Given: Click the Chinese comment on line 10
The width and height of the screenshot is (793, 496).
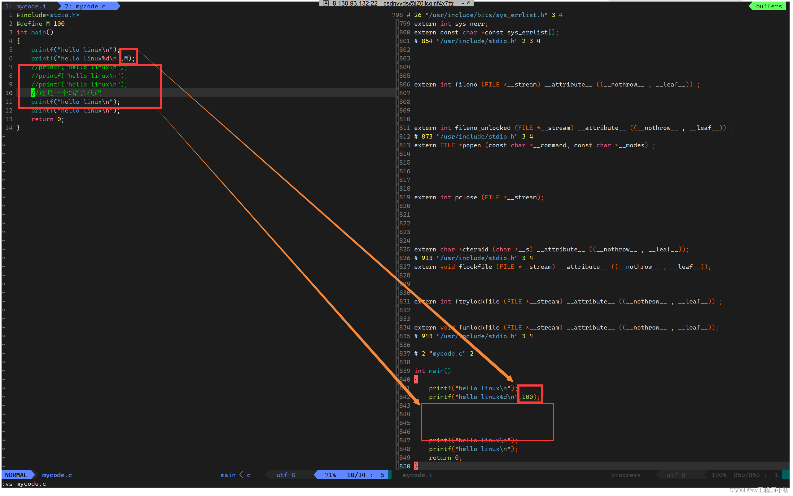Looking at the screenshot, I should tap(67, 93).
